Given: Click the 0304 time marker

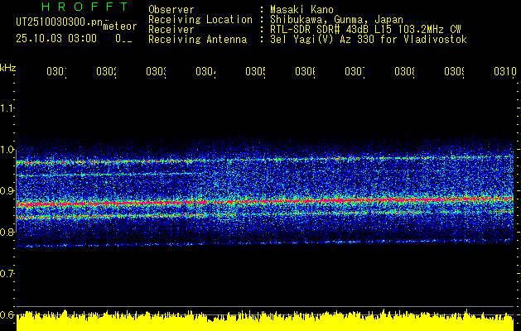Looking at the screenshot, I should [205, 71].
